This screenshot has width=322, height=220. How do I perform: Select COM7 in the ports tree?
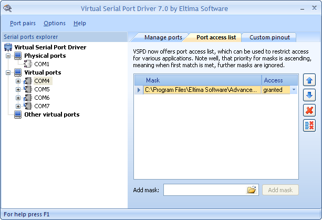point(42,106)
